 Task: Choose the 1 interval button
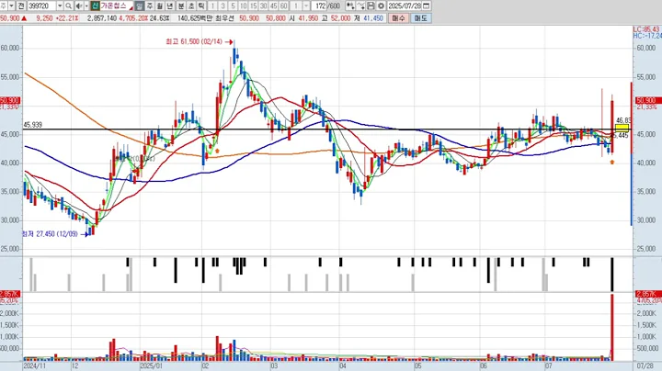click(212, 6)
